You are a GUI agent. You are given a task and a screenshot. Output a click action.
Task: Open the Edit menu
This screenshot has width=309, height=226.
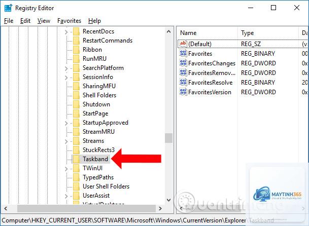pyautogui.click(x=25, y=21)
